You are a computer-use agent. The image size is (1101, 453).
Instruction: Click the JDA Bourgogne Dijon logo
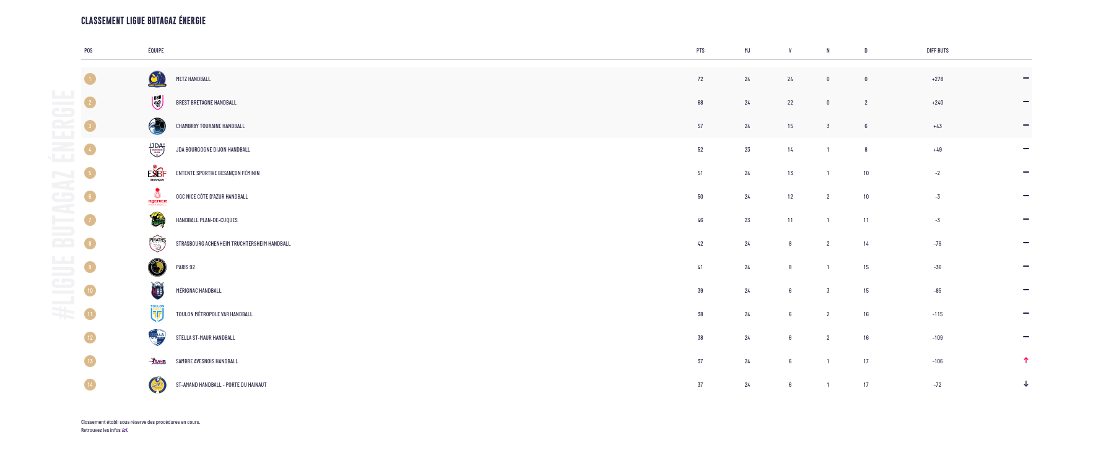157,150
